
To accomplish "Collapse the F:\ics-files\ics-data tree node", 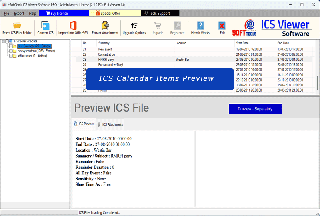I will pos(4,42).
